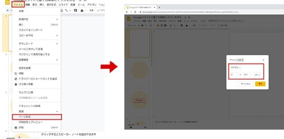Select メールに添付して送信 entry

37,49
